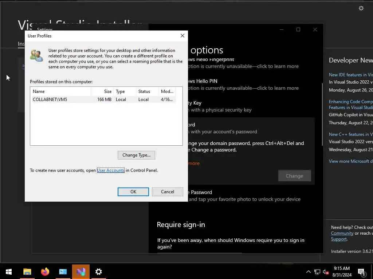The height and width of the screenshot is (279, 373).
Task: Open the notification center icon
Action: (x=362, y=272)
